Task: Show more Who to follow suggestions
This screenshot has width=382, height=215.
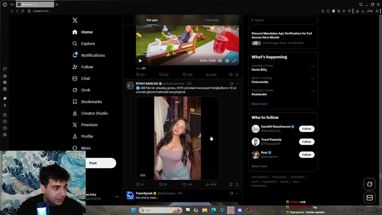Action: [x=259, y=166]
